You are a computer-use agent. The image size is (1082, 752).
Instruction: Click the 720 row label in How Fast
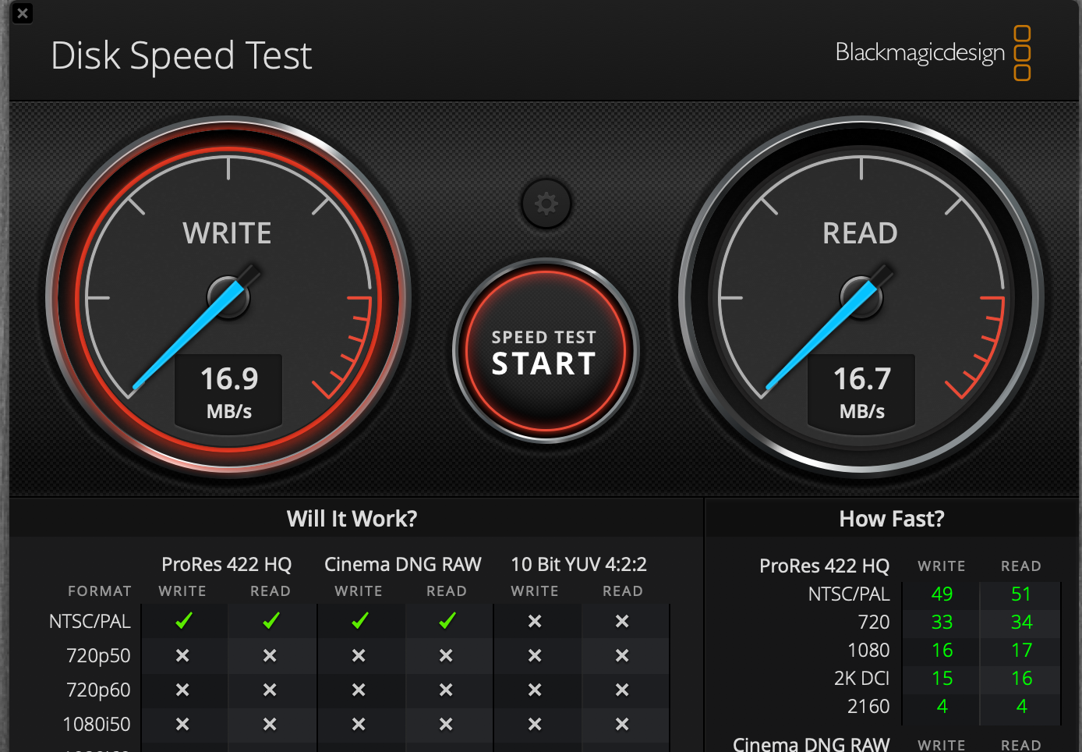click(874, 623)
